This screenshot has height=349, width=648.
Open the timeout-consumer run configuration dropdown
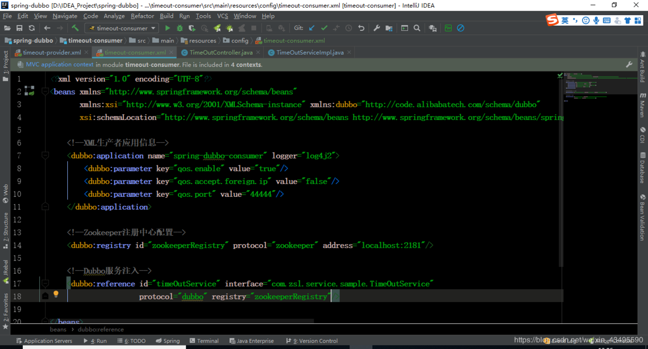[121, 28]
